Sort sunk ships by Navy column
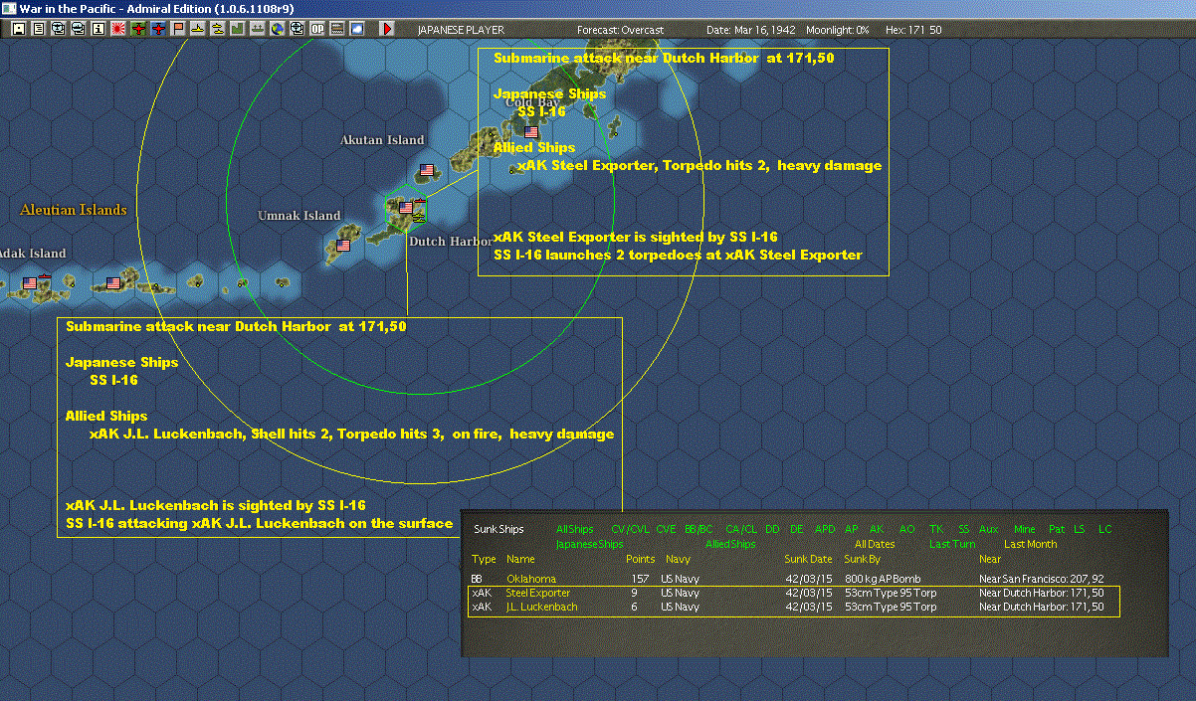 tap(677, 559)
